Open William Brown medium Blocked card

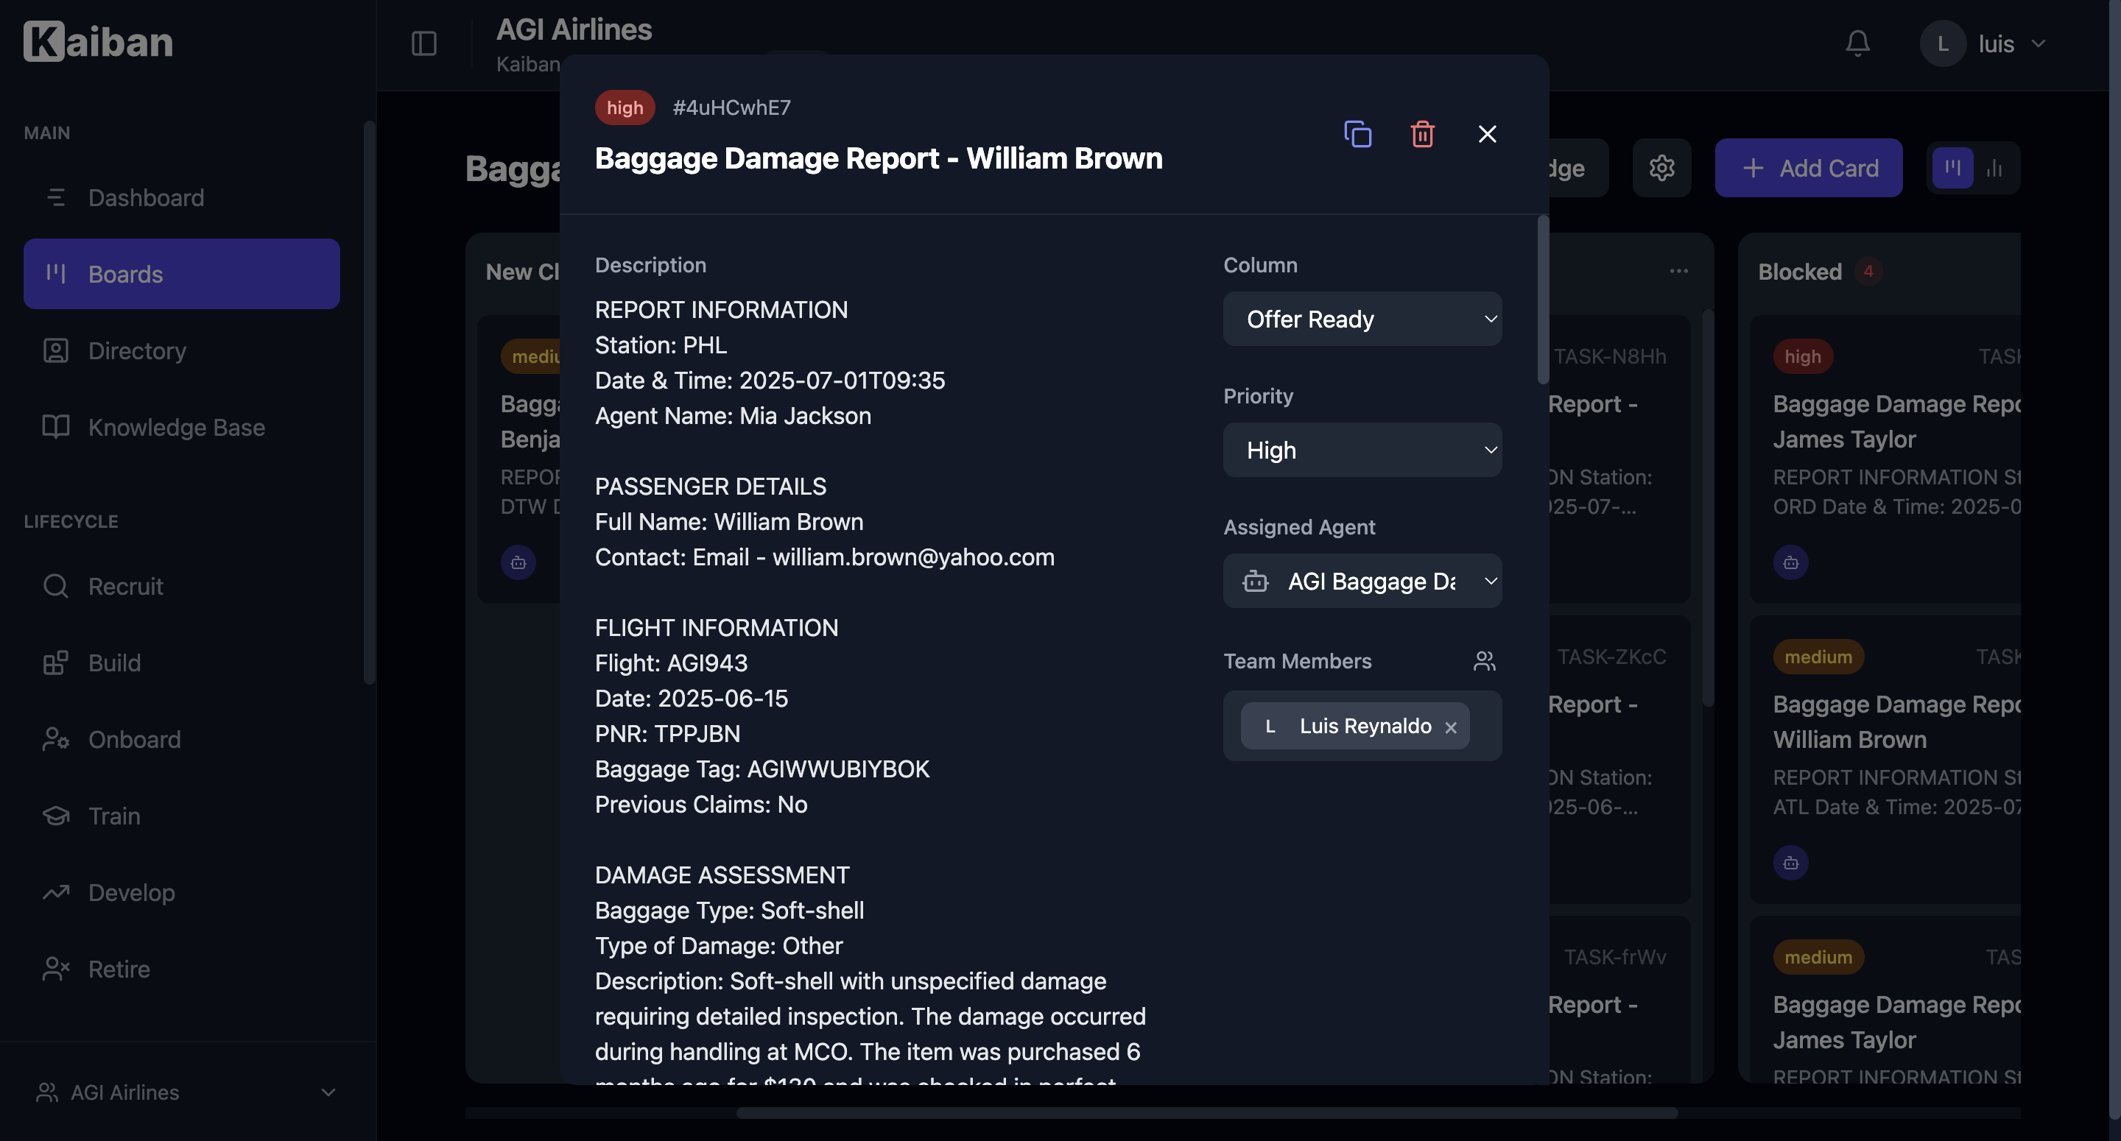pyautogui.click(x=1884, y=759)
